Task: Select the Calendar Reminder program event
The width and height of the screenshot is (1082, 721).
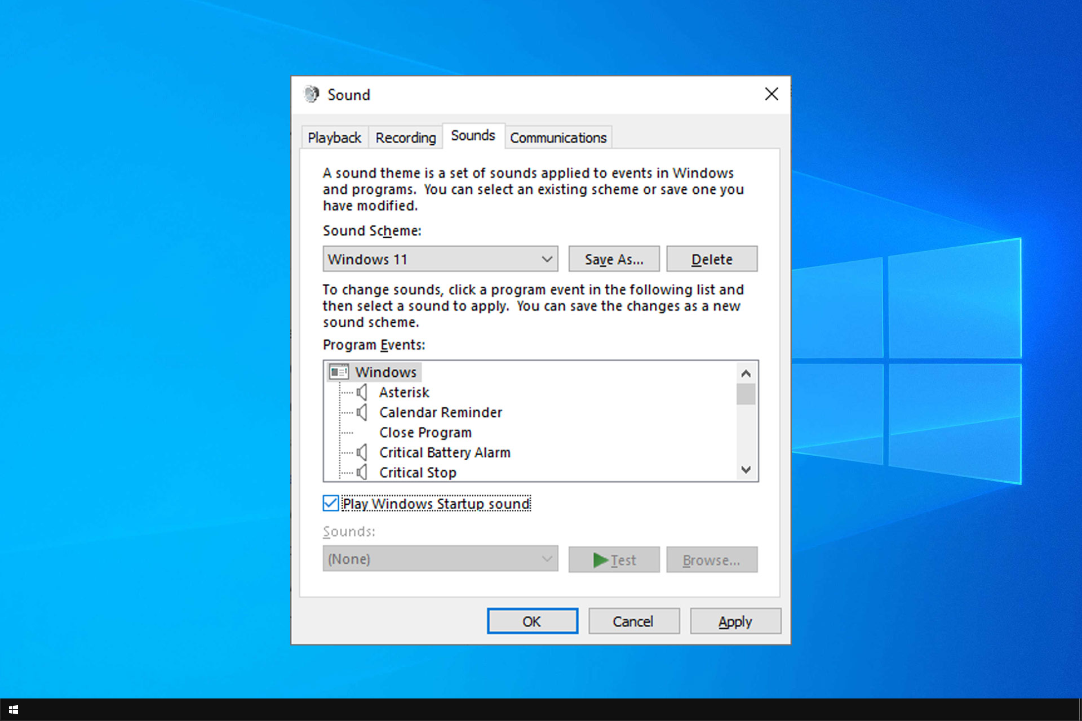Action: [440, 412]
